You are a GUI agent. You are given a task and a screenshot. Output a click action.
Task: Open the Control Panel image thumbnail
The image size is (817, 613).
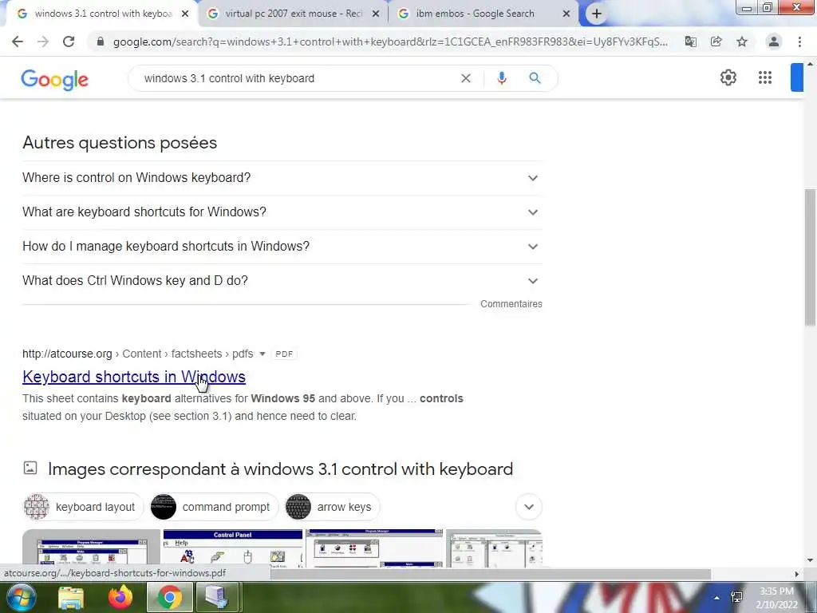click(233, 548)
